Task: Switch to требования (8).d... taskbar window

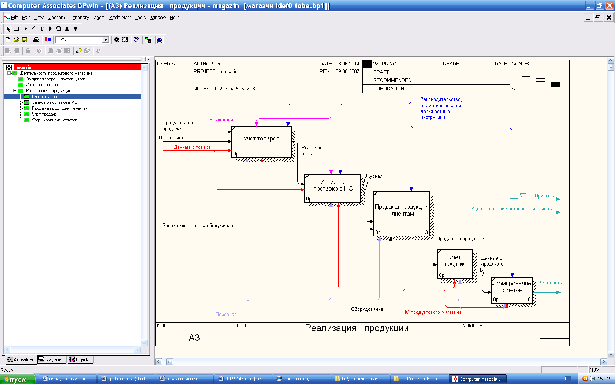Action: coord(126,379)
